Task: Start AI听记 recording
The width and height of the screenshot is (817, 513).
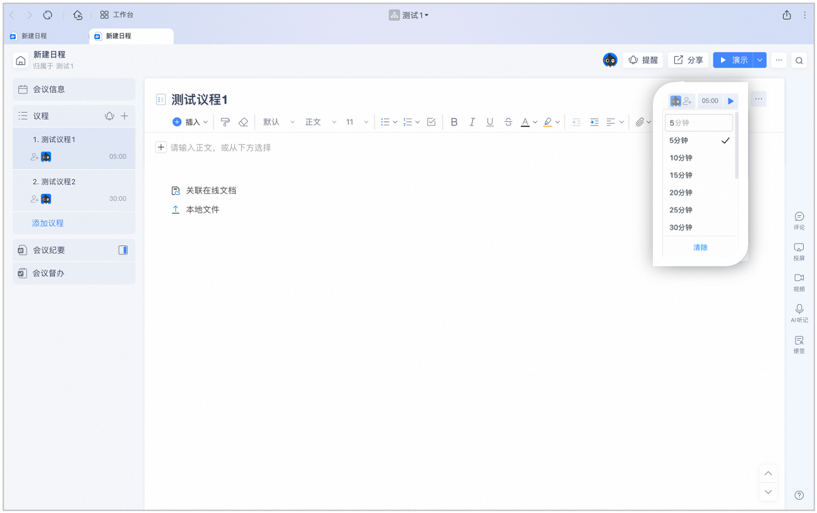Action: click(x=799, y=313)
